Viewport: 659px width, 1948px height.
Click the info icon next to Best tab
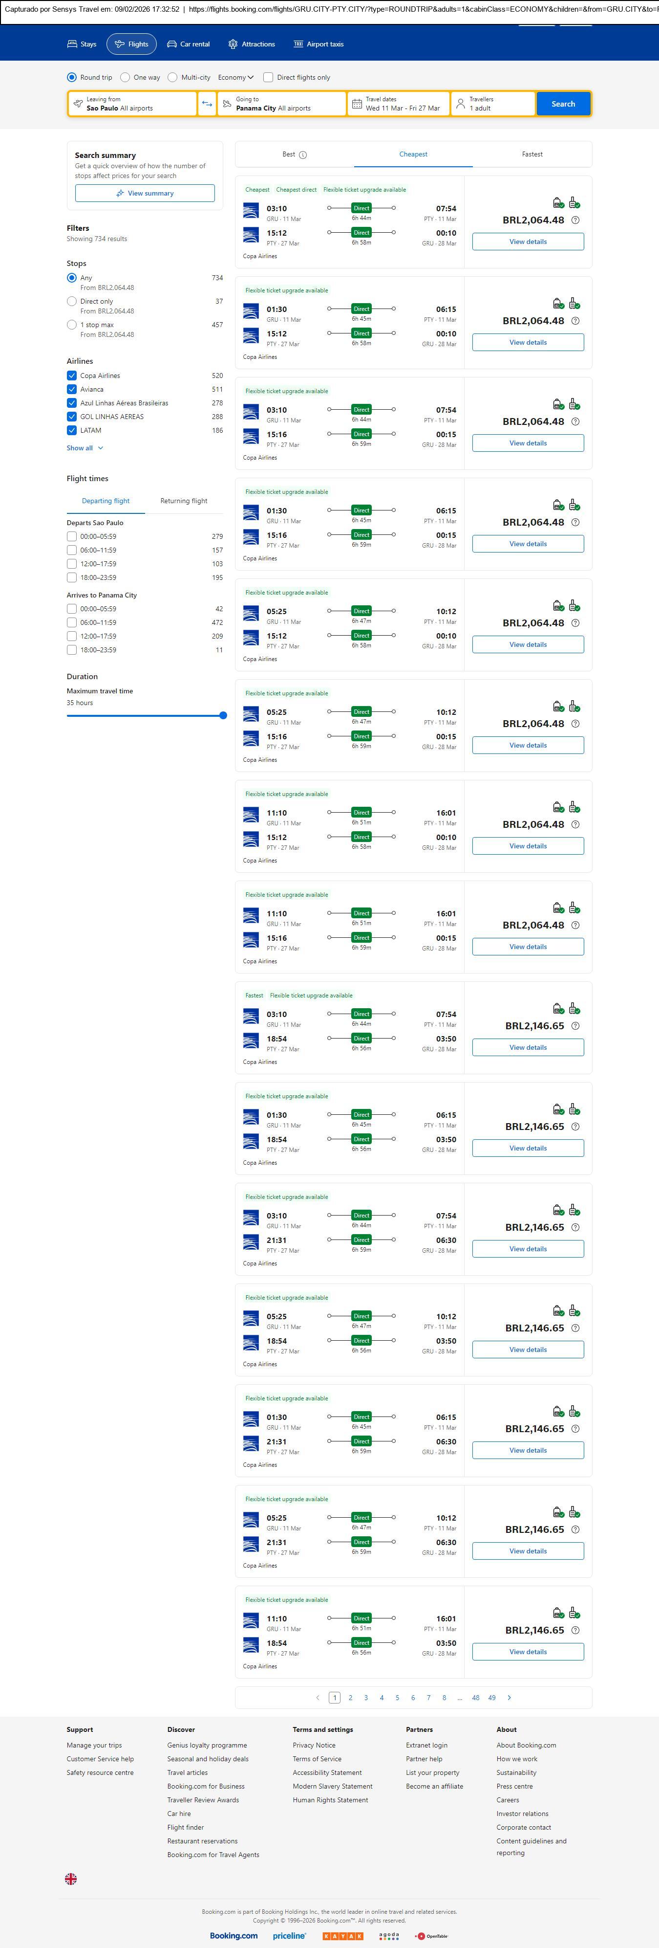click(303, 155)
